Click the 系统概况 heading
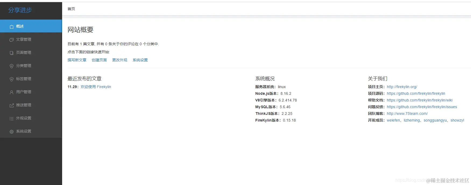The height and width of the screenshot is (185, 471). coord(265,79)
